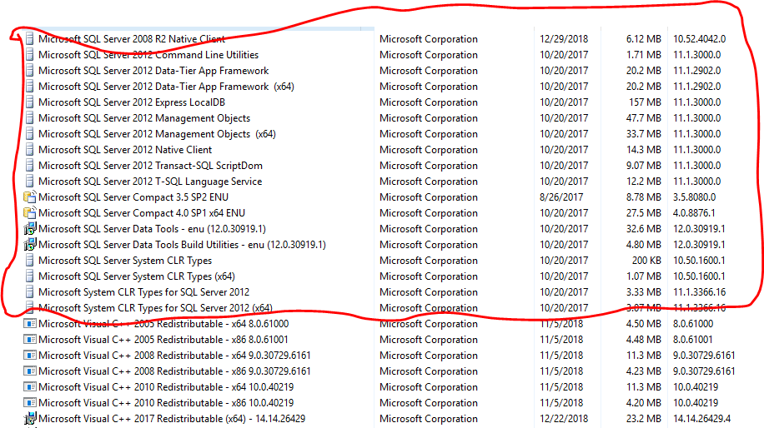Click icon of System CLR Types for SQL Server 2012
Screen dimensions: 764x428
(x=30, y=291)
